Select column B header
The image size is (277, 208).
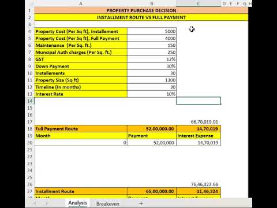click(152, 3)
